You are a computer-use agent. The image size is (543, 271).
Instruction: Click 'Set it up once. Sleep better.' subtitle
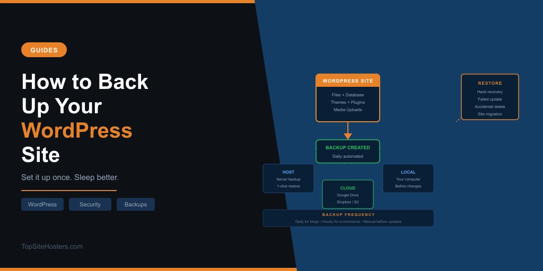70,177
